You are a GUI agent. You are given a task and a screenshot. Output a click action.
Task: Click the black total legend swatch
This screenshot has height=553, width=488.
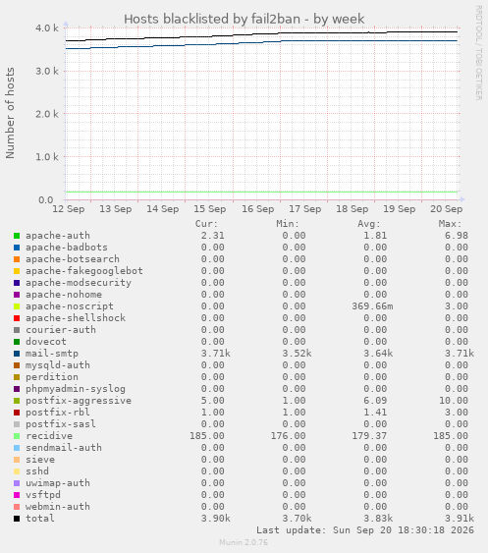(17, 519)
